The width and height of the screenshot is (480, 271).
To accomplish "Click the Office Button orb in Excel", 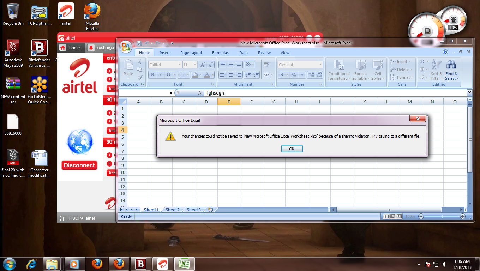I will point(126,47).
